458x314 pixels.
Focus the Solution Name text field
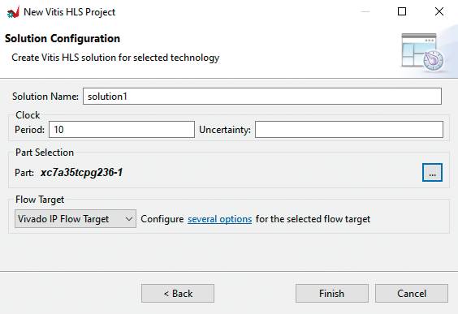(262, 97)
